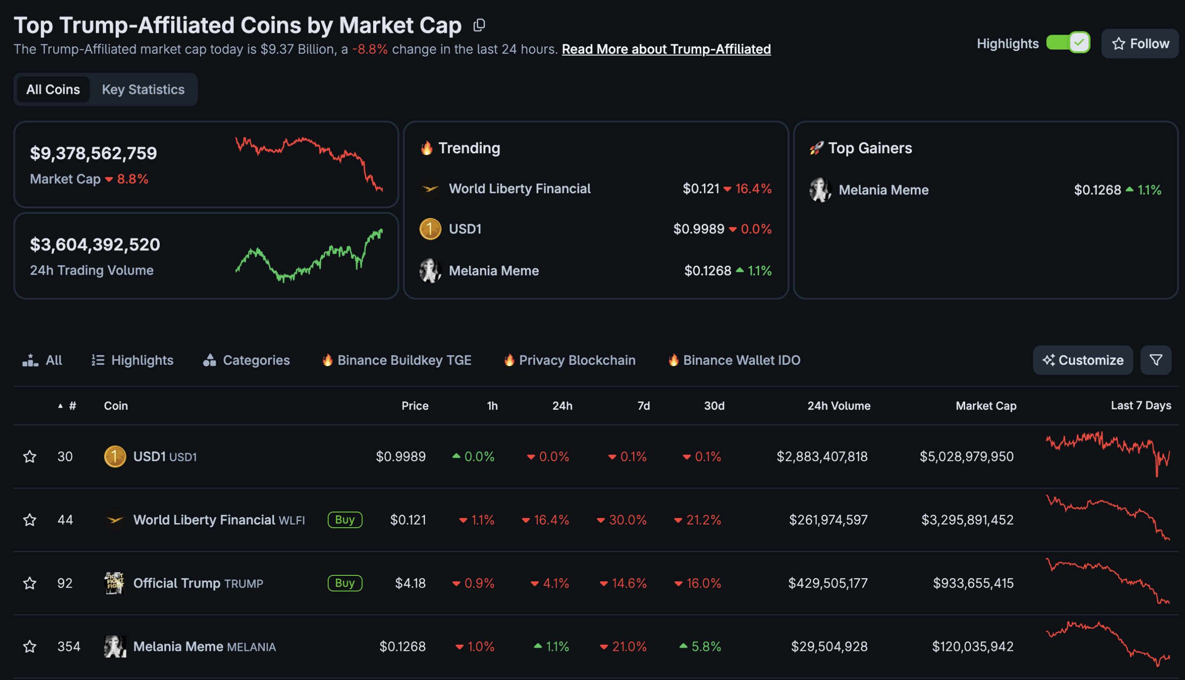The height and width of the screenshot is (680, 1185).
Task: Click the World Liberty Financial logo in Trending
Action: click(430, 189)
